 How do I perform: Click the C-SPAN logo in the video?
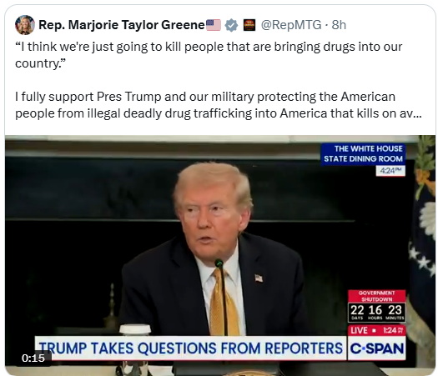point(376,348)
